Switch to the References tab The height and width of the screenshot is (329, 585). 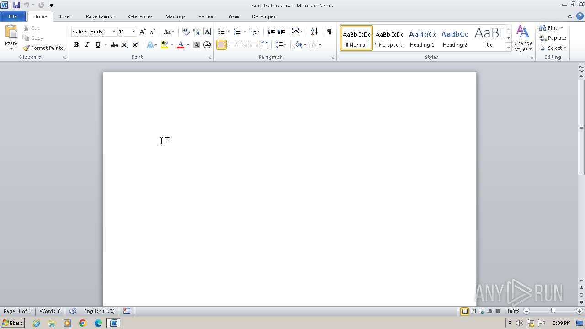(140, 16)
